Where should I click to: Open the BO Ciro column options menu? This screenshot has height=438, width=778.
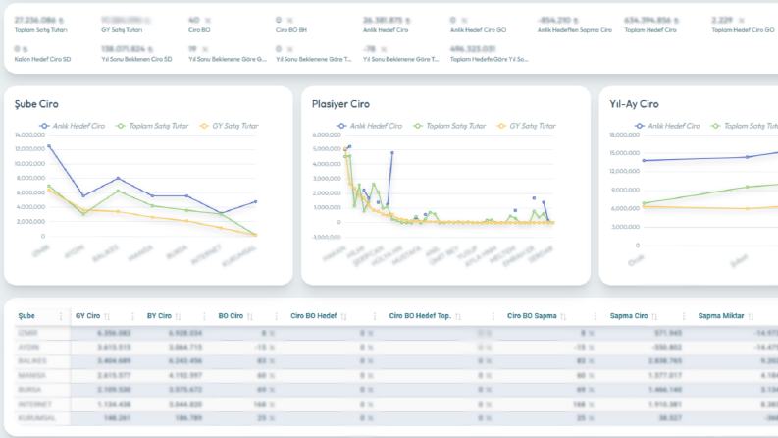(x=276, y=316)
